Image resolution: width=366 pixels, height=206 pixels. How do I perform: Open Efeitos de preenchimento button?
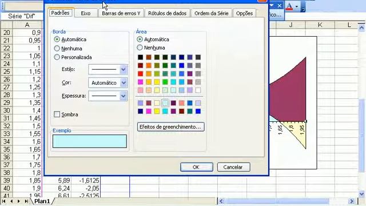click(171, 127)
